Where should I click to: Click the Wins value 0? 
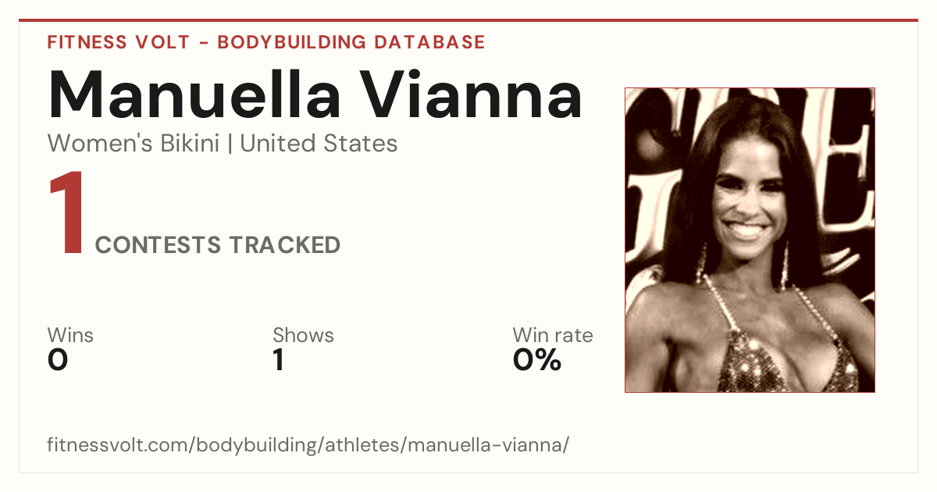point(58,360)
